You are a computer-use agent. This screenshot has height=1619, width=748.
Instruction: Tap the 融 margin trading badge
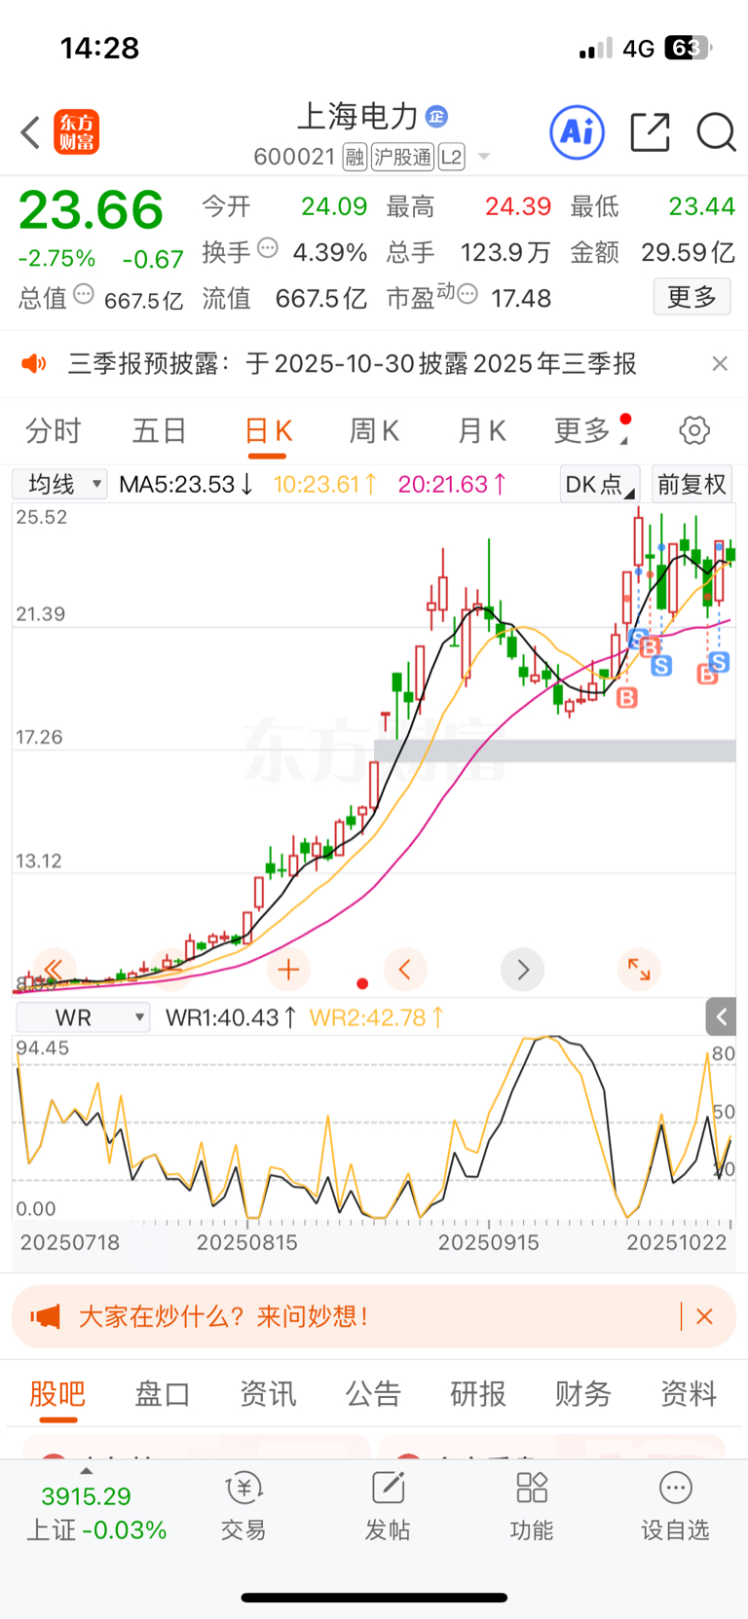coord(355,157)
